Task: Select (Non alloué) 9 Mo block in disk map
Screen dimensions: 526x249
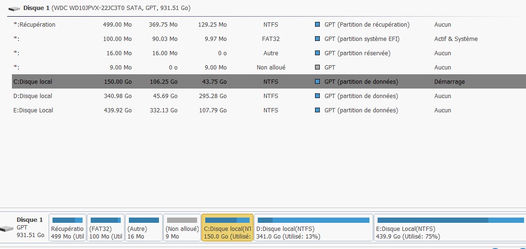Action: pos(182,228)
